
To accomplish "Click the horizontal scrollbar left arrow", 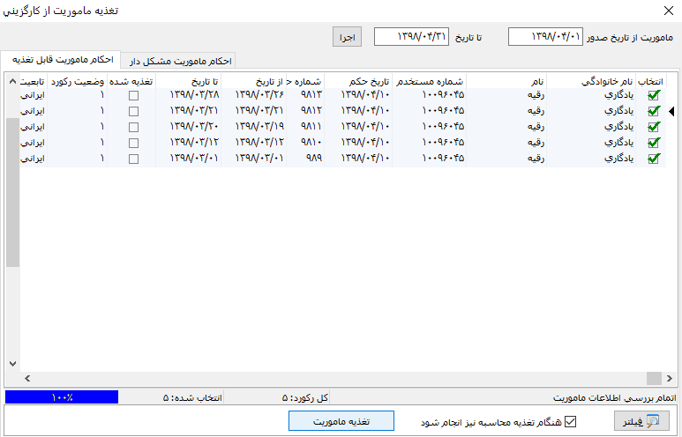I will [27, 378].
